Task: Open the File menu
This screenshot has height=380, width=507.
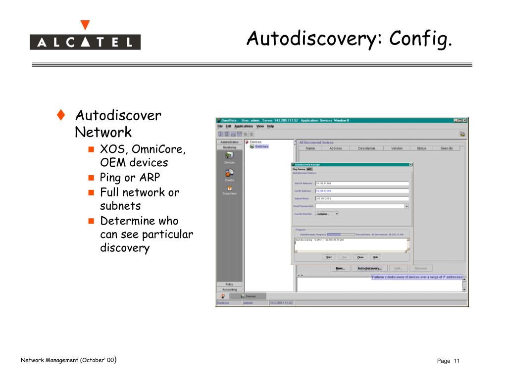Action: pyautogui.click(x=220, y=126)
